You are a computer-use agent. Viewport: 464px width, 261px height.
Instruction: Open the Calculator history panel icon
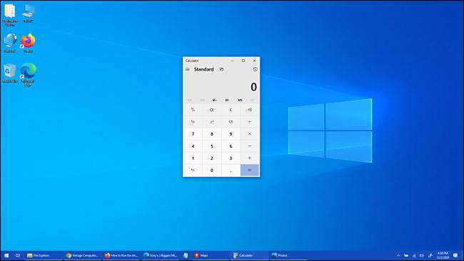coord(255,69)
